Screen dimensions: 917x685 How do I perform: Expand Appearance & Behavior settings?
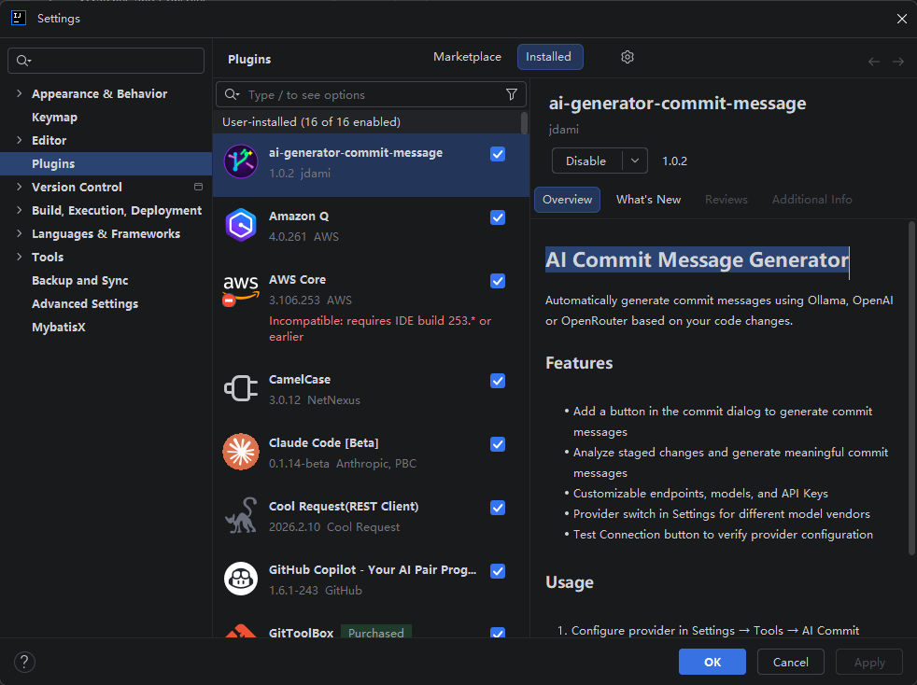(x=20, y=93)
